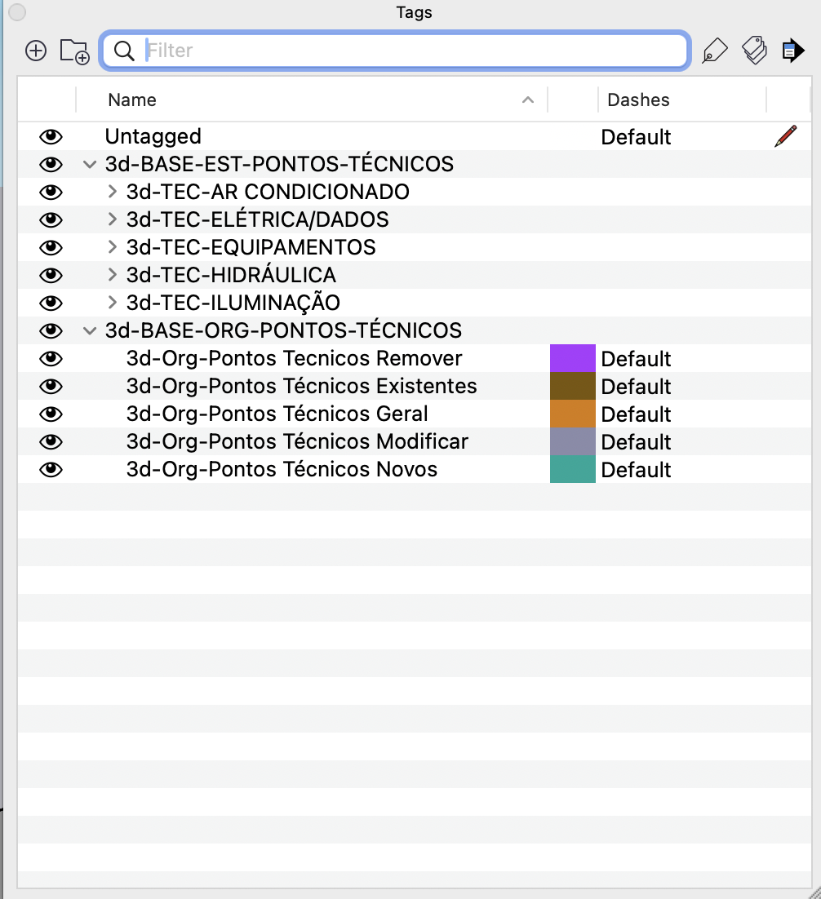Open Default dashes for Técnicos Modificar

tap(636, 442)
